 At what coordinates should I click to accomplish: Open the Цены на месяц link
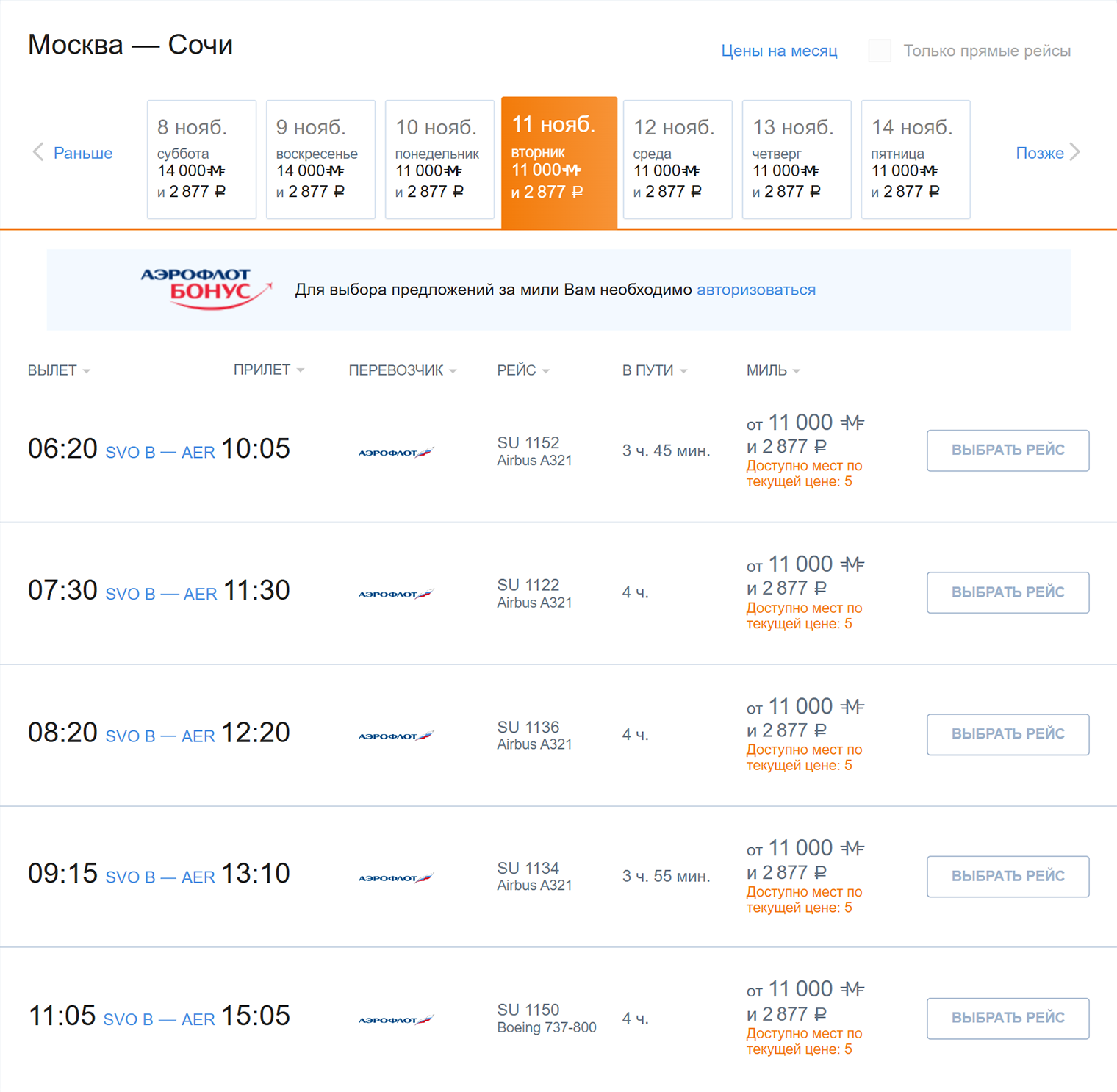pyautogui.click(x=779, y=51)
